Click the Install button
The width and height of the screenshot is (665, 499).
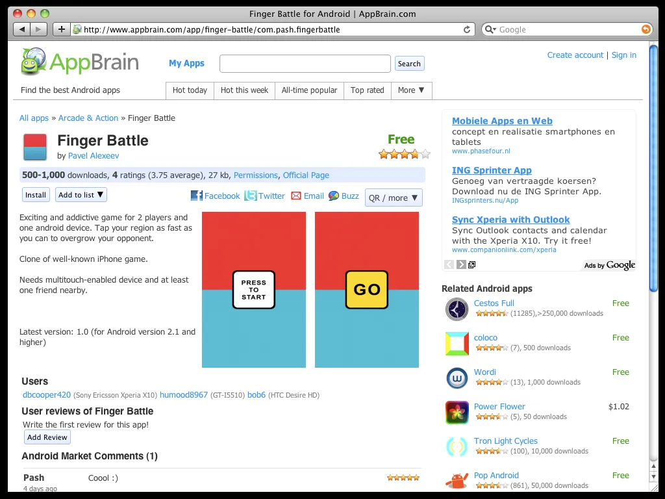tap(36, 195)
